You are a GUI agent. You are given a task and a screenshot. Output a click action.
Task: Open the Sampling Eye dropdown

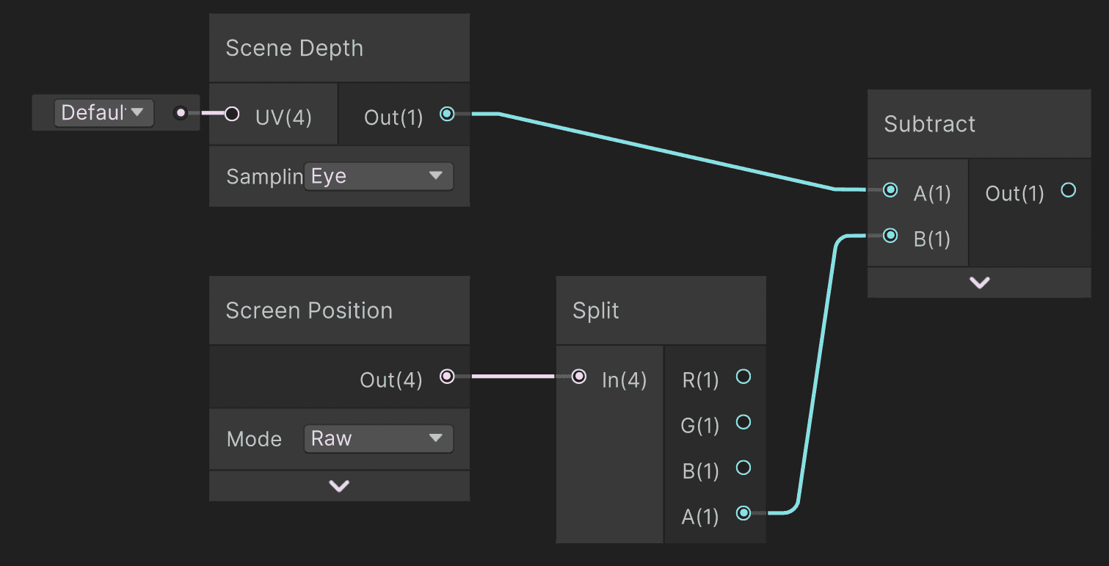pos(378,176)
